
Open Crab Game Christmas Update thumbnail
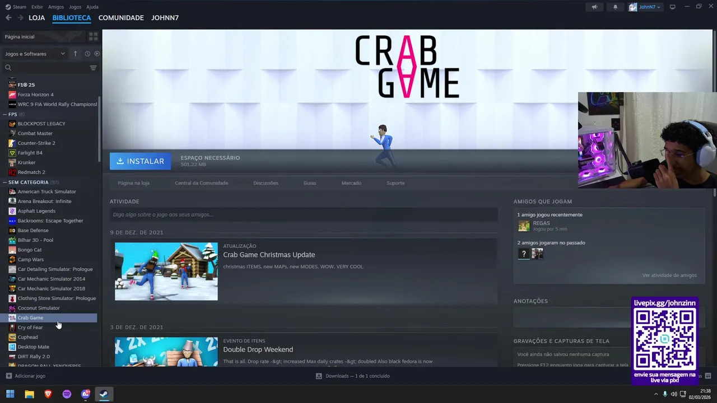point(166,271)
